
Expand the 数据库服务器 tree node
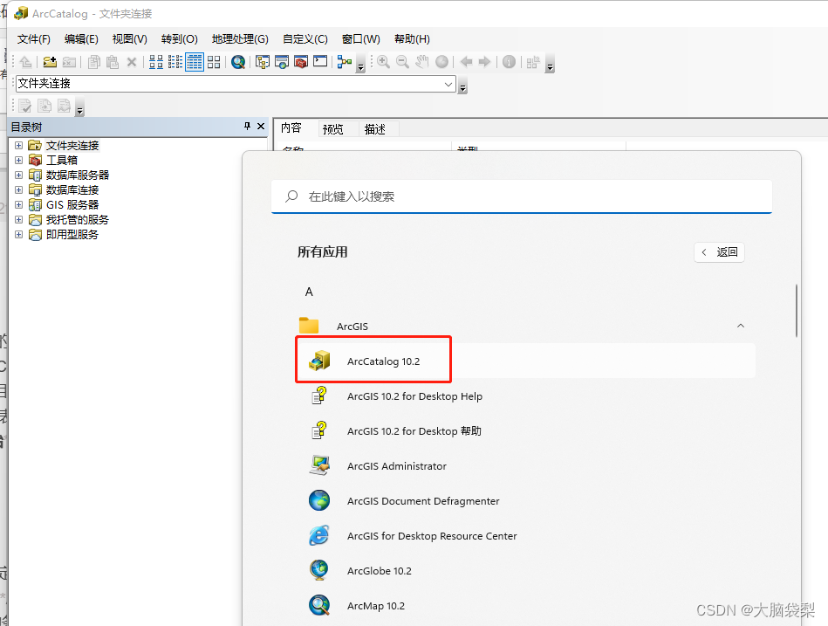point(19,175)
